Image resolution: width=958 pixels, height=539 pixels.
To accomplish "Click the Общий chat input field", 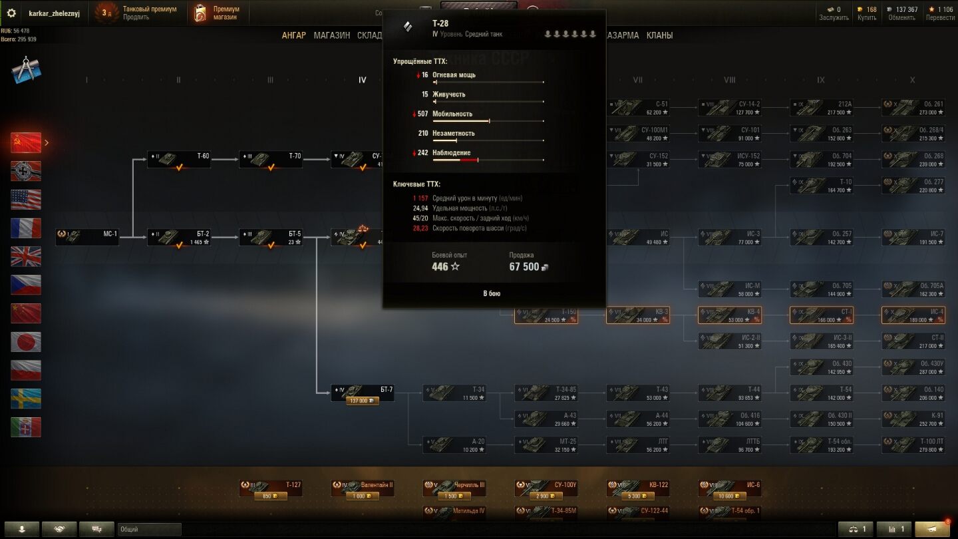I will click(x=149, y=530).
